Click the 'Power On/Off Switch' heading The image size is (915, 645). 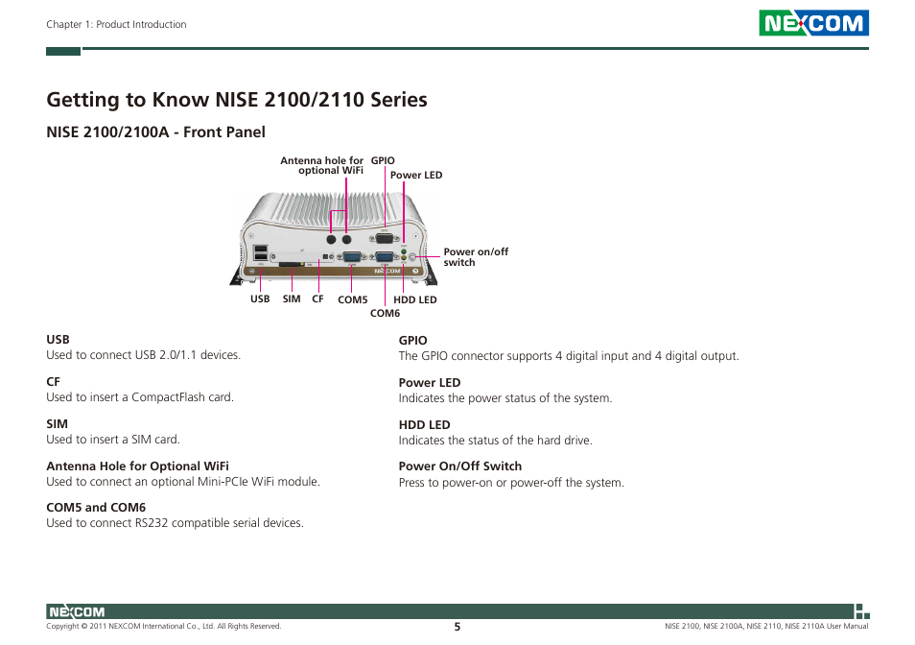(x=460, y=466)
